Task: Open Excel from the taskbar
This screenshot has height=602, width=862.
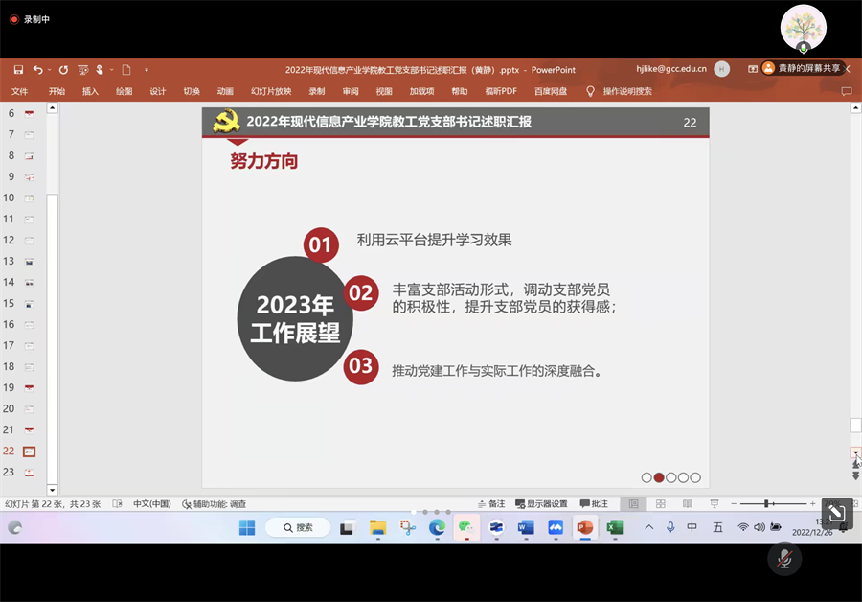Action: (x=614, y=527)
